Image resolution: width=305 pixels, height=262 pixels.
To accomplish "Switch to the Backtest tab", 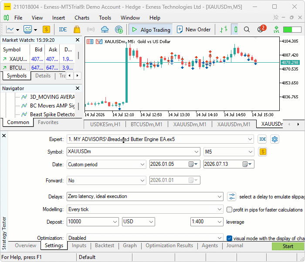I will (105, 245).
